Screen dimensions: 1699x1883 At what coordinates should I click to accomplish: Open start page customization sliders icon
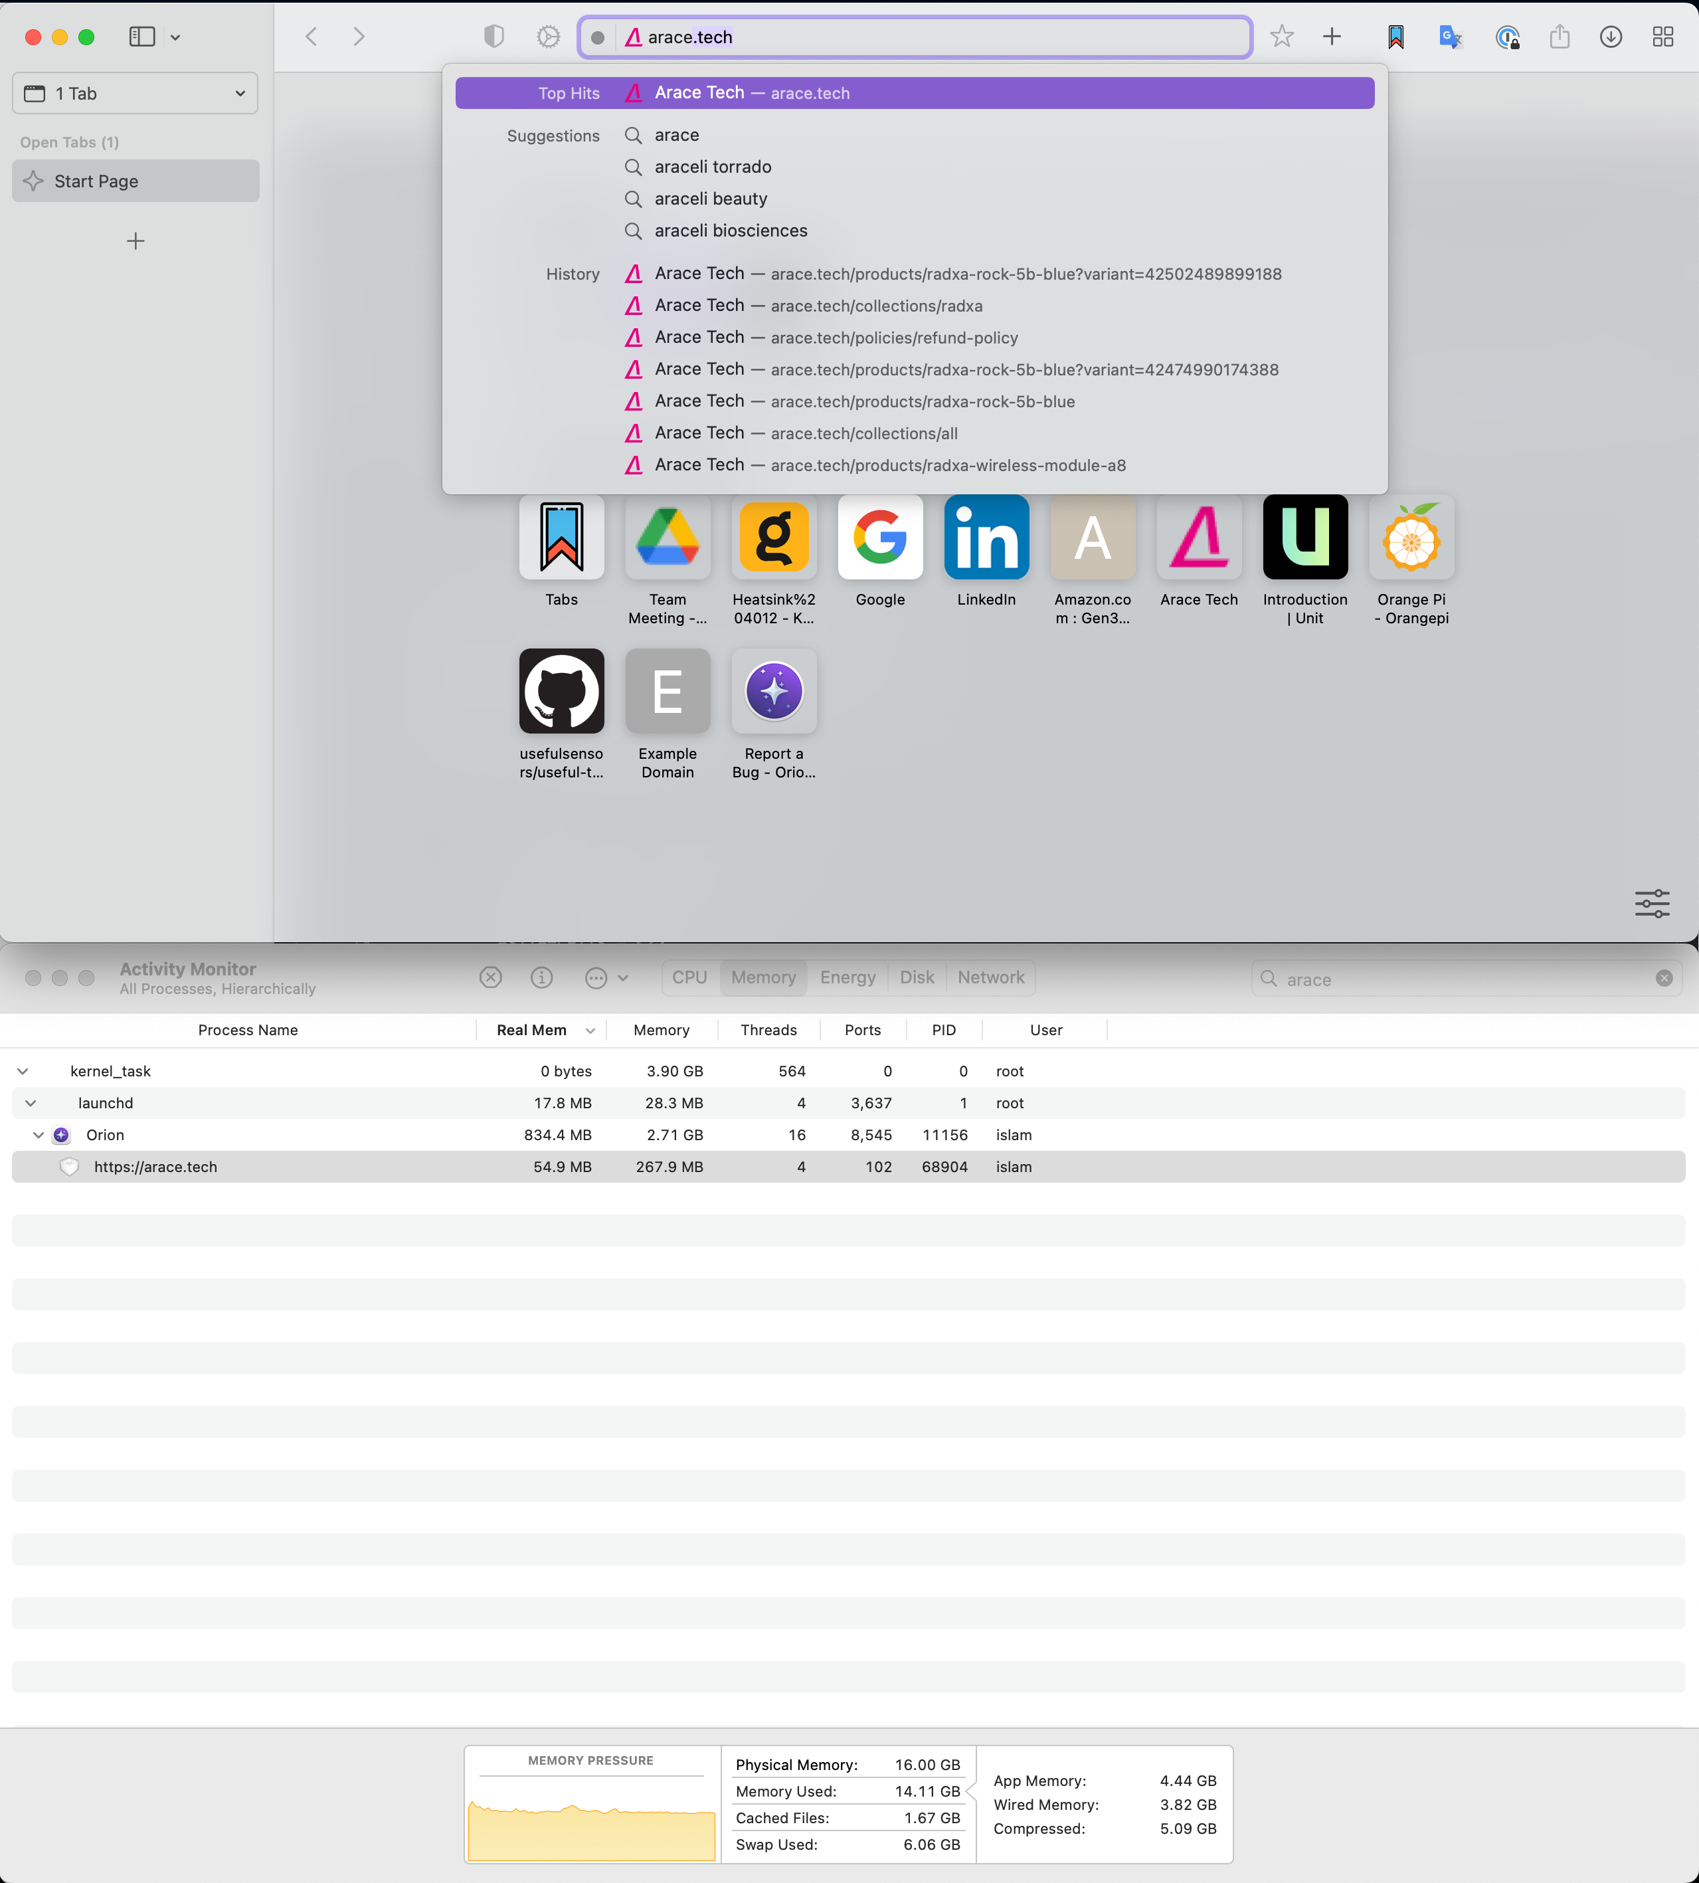click(1651, 903)
